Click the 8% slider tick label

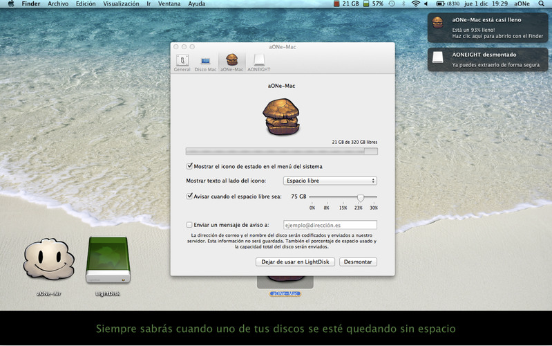[326, 208]
